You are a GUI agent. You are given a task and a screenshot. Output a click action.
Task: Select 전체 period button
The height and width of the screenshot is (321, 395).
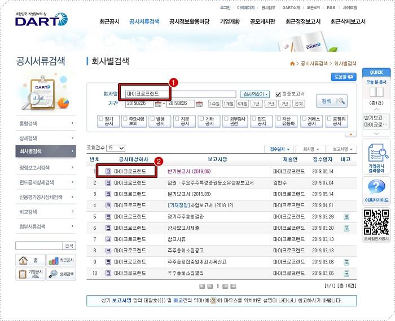pyautogui.click(x=299, y=104)
